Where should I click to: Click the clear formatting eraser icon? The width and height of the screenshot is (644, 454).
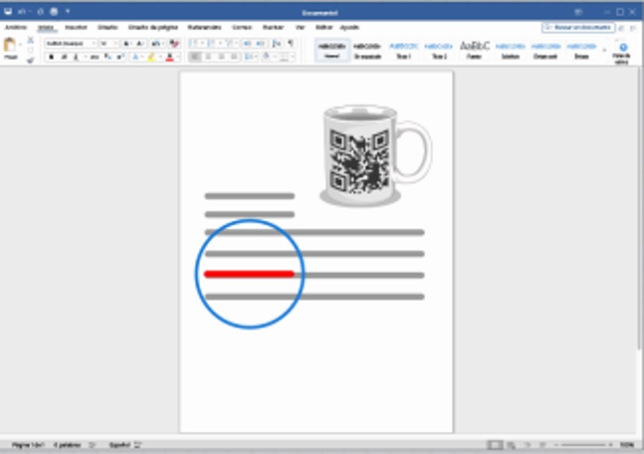(174, 44)
